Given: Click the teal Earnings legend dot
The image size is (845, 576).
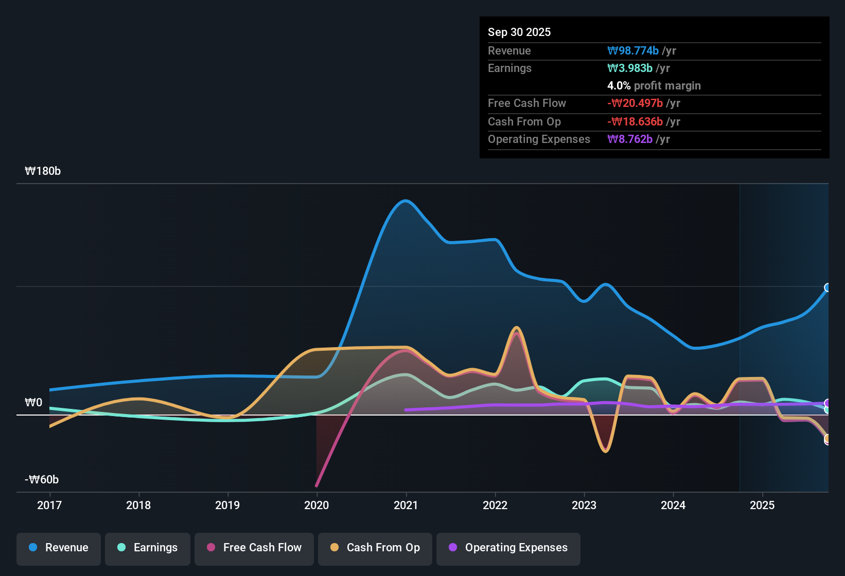Looking at the screenshot, I should point(121,548).
